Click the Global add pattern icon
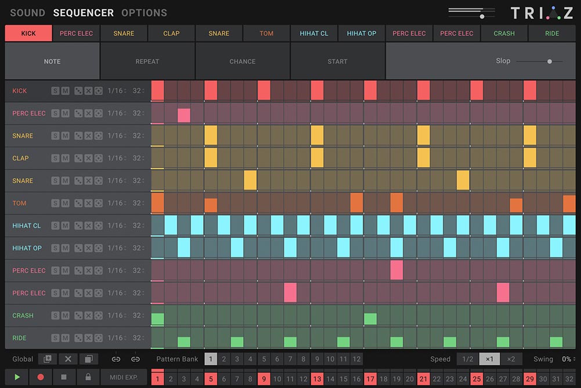 [48, 359]
